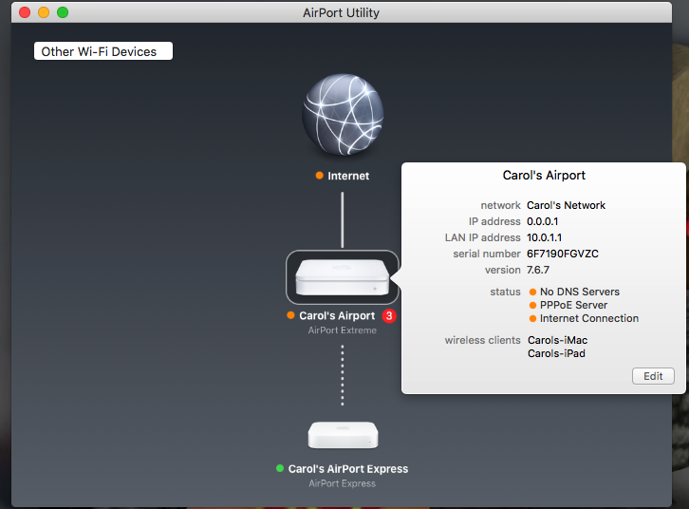The image size is (689, 509).
Task: Select the Carol's Airport Extreme base station icon
Action: point(343,277)
